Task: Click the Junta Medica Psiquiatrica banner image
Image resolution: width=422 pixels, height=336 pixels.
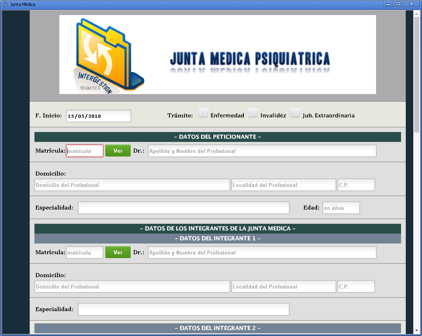Action: pyautogui.click(x=217, y=55)
